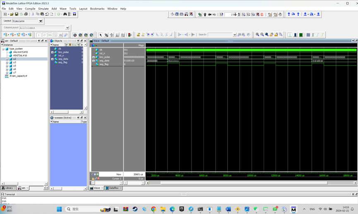Click the Open file folder icon
Viewport: 358px width, 214px height.
coord(12,14)
